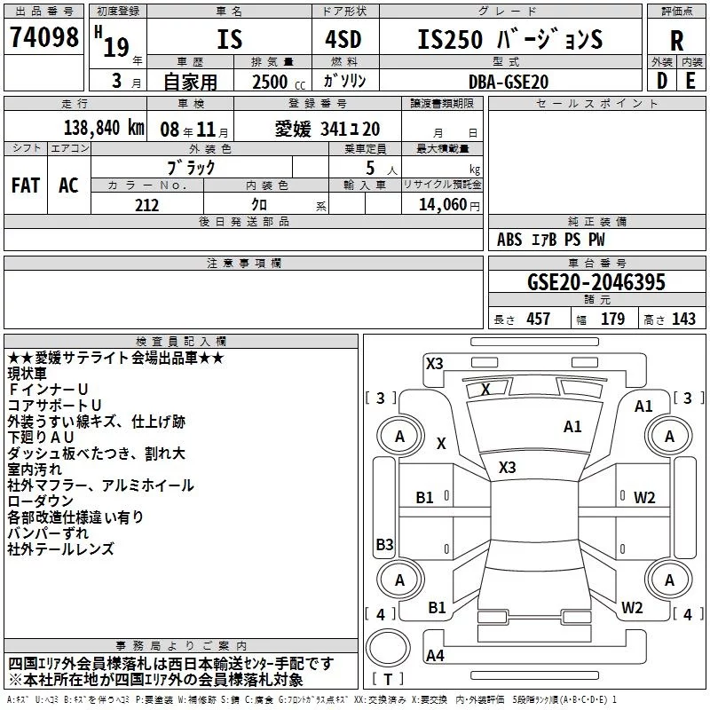Select the note 室内汚れ
Image resolution: width=710 pixels, height=710 pixels.
[34, 469]
